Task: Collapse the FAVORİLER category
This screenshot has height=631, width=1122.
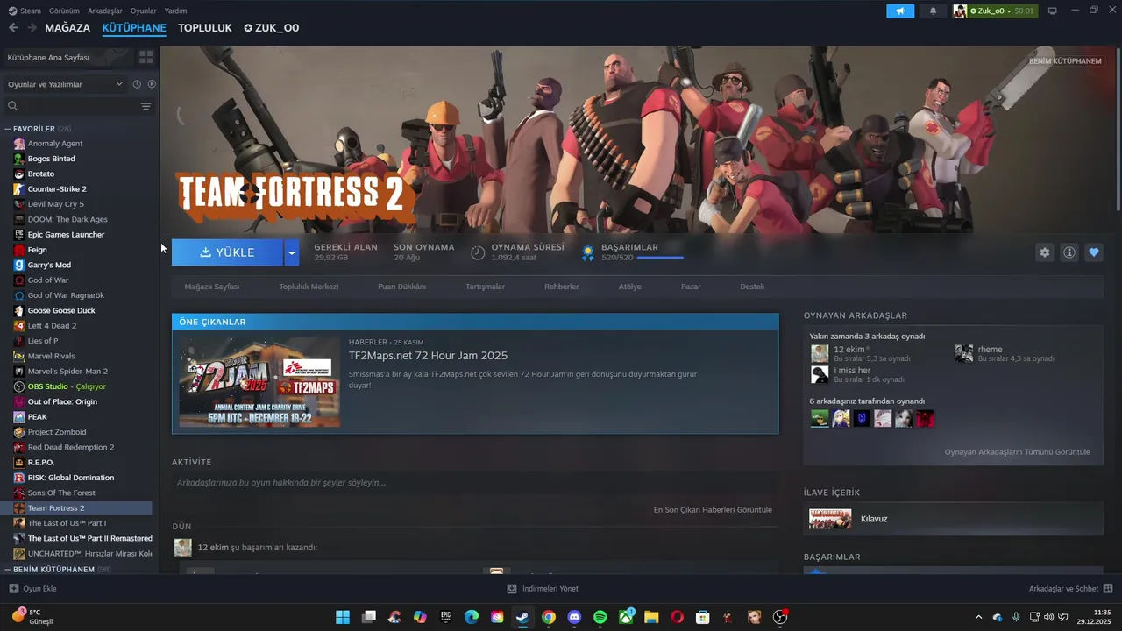Action: (8, 129)
